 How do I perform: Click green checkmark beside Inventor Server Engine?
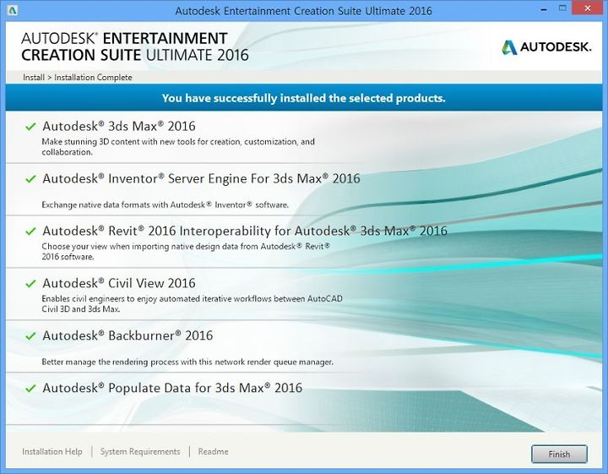pyautogui.click(x=30, y=179)
